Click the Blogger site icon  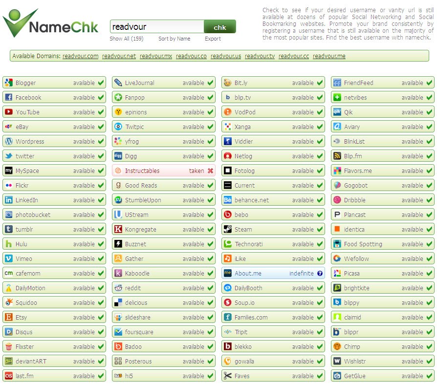[9, 83]
